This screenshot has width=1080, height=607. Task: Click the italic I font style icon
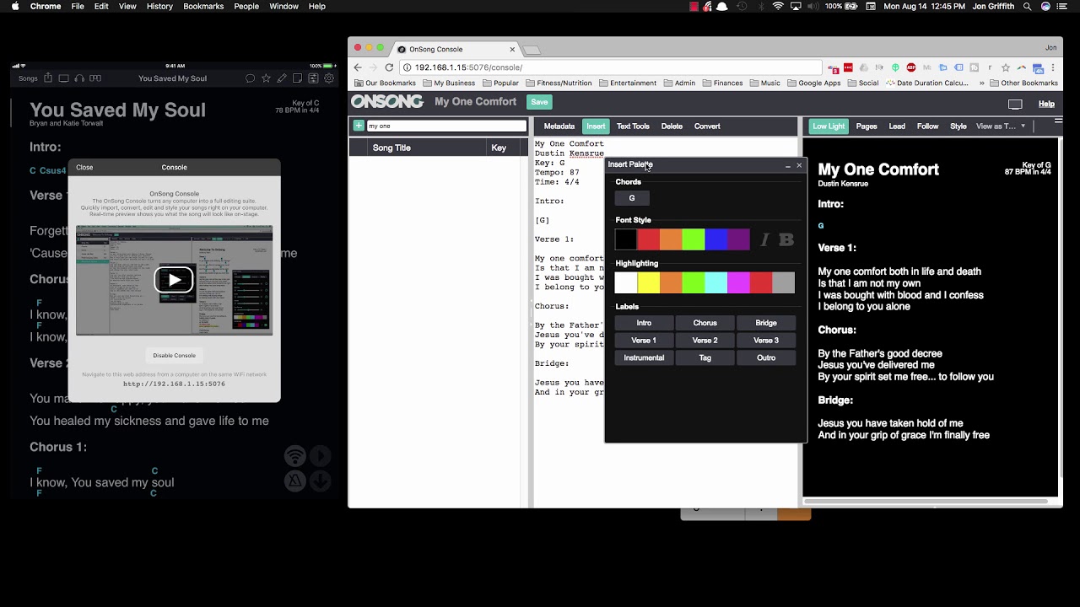point(765,240)
